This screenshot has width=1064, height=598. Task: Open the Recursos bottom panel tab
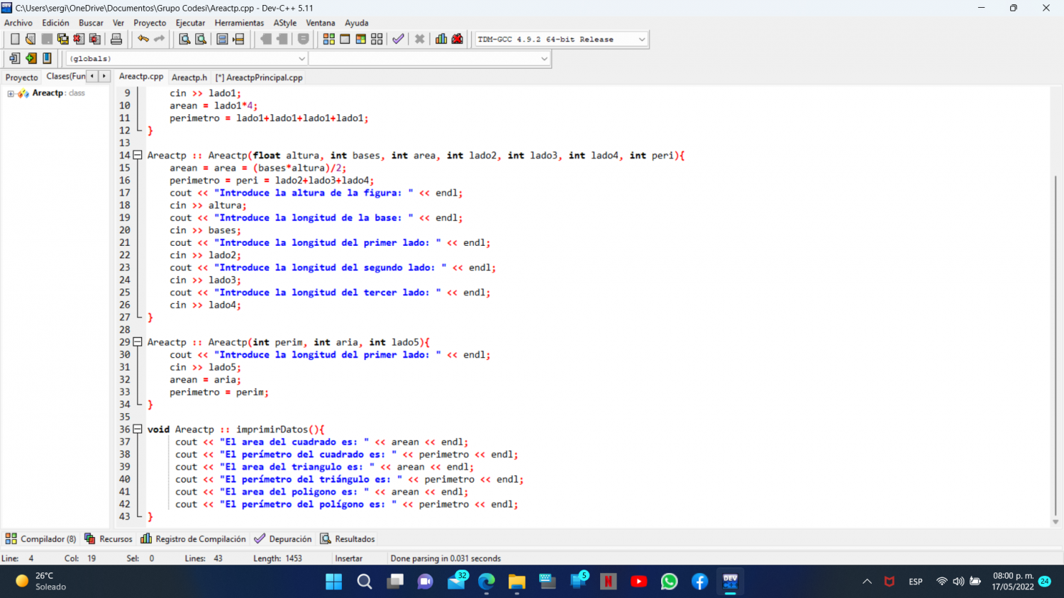(x=109, y=538)
